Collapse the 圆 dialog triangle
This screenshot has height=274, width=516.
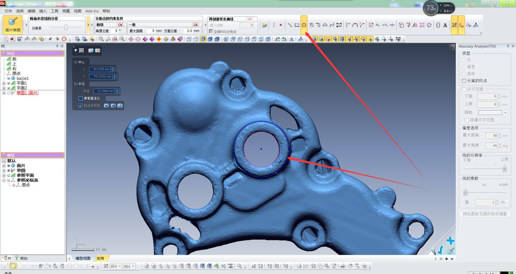click(76, 50)
